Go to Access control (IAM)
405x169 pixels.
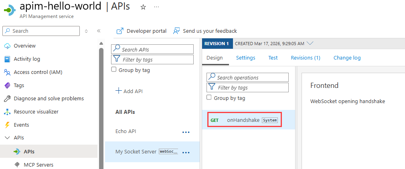tap(38, 72)
